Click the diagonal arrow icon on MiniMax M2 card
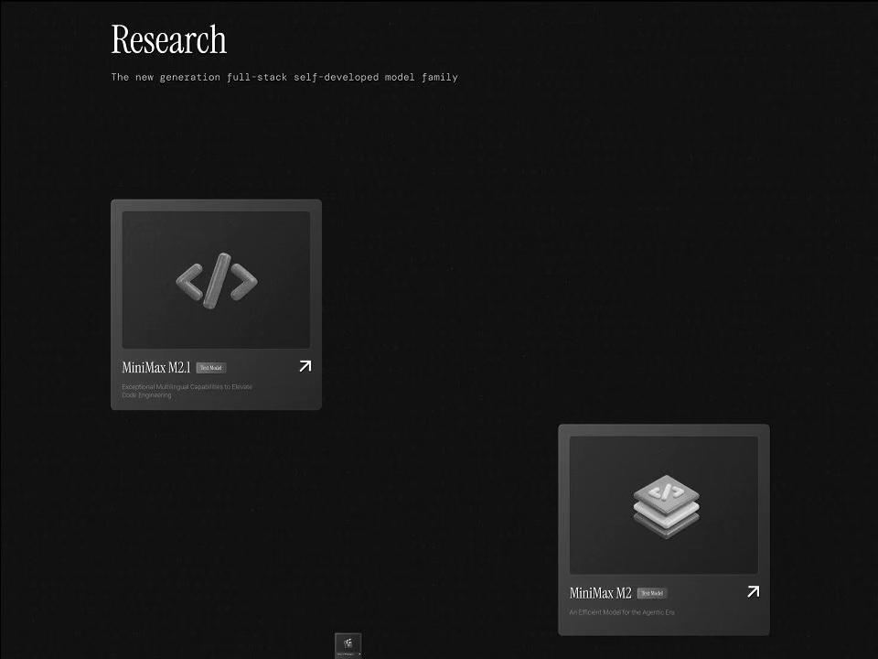The height and width of the screenshot is (659, 878). pos(753,591)
